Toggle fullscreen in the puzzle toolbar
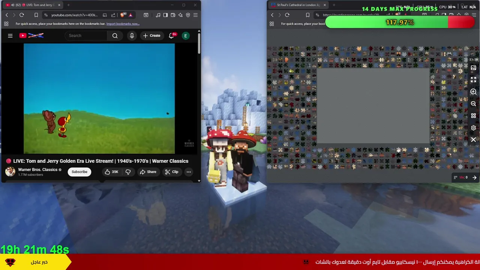 [473, 80]
